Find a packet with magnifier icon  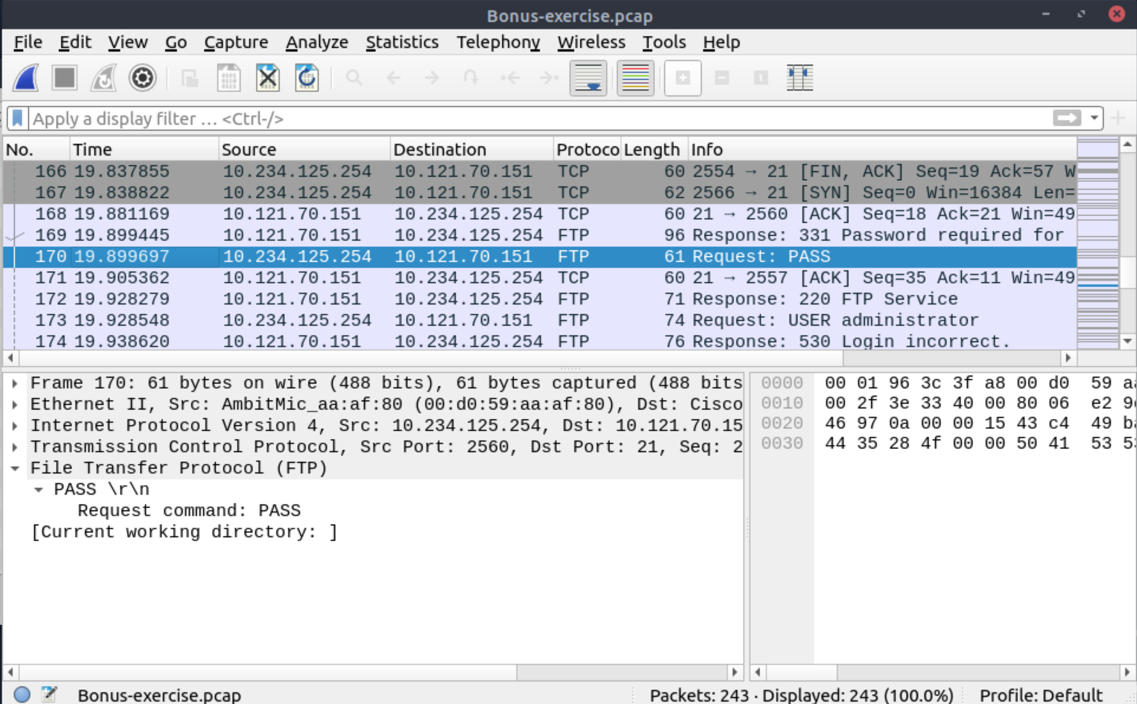[x=354, y=78]
